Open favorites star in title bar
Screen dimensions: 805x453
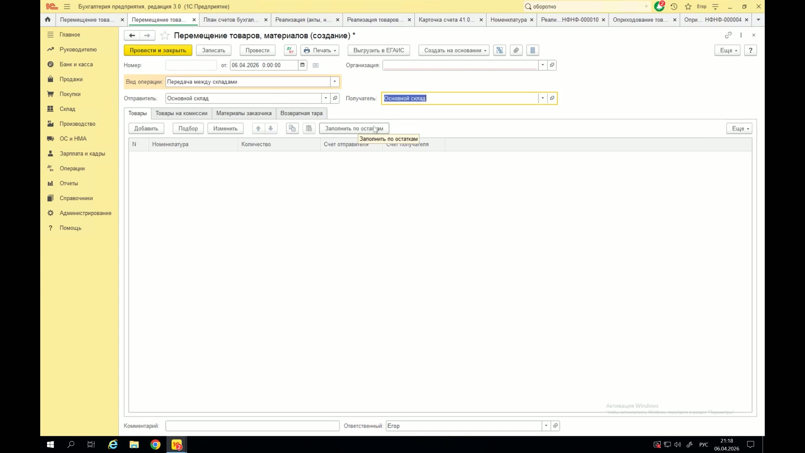(688, 6)
